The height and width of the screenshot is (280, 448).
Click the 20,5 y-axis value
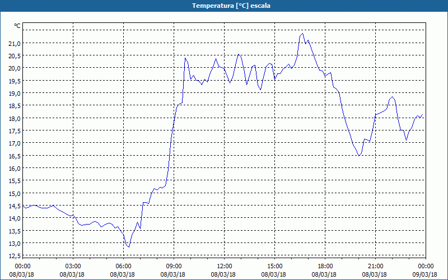tap(15, 56)
